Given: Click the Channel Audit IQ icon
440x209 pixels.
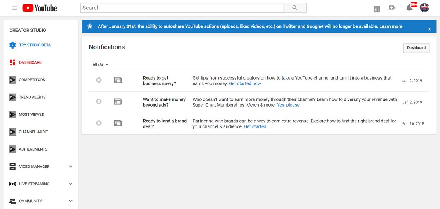Looking at the screenshot, I should 12,132.
